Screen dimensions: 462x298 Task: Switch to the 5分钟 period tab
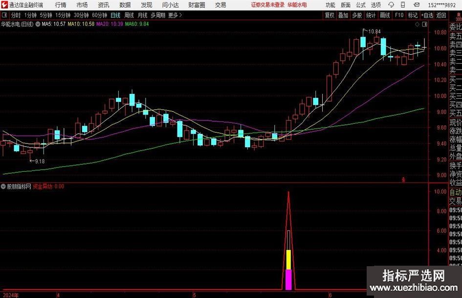pos(45,15)
